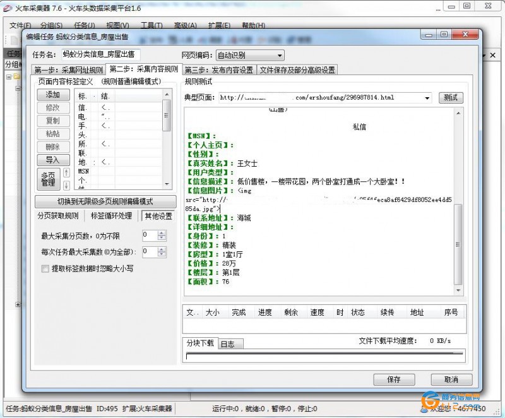Open the 任务(J) menu
The height and width of the screenshot is (418, 505).
tap(85, 25)
